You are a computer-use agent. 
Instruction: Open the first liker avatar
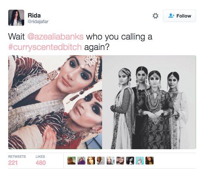[72, 160]
